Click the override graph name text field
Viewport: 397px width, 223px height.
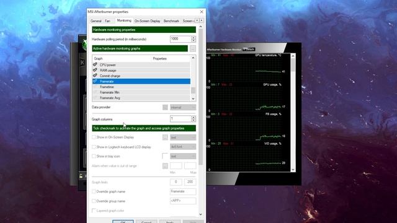tap(183, 191)
